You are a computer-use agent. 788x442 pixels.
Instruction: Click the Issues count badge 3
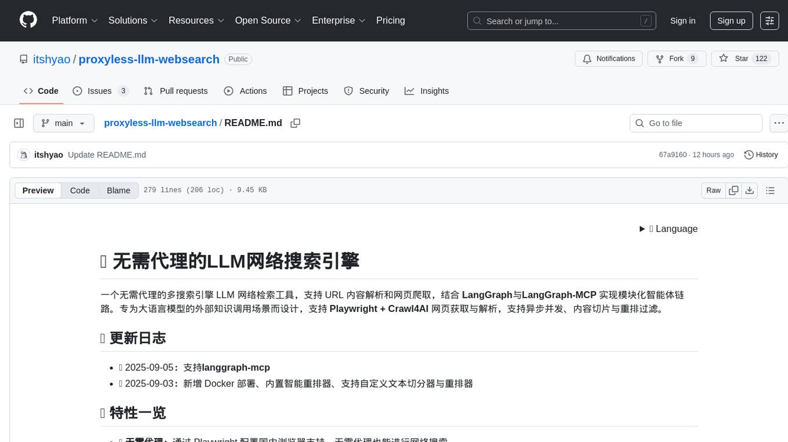[123, 91]
